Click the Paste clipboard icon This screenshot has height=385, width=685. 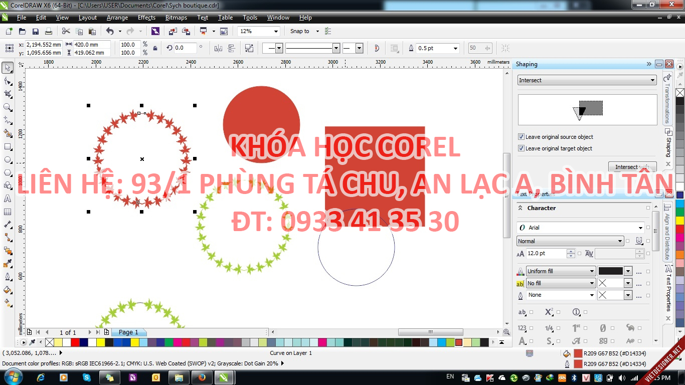(x=92, y=31)
